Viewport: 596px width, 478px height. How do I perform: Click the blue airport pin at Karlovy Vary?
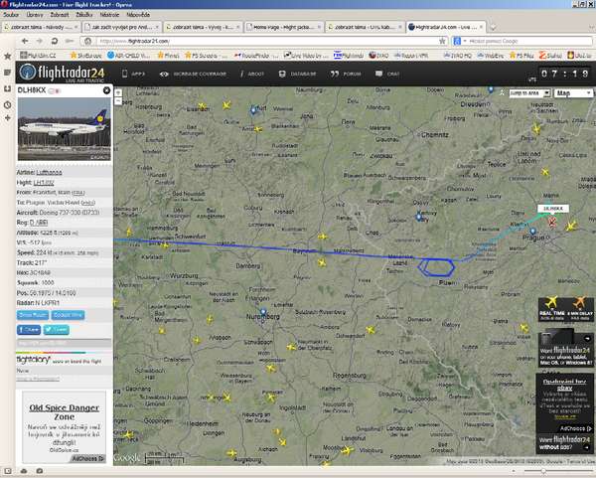419,218
